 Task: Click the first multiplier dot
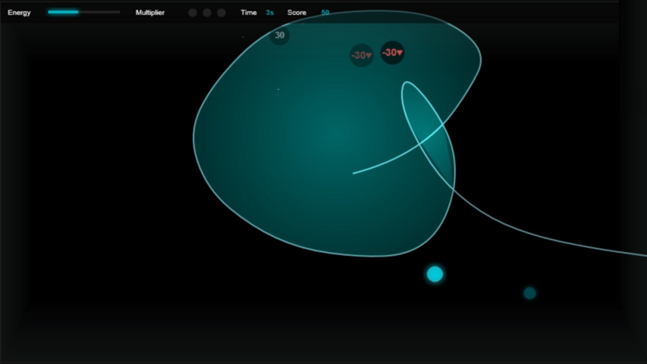(193, 13)
